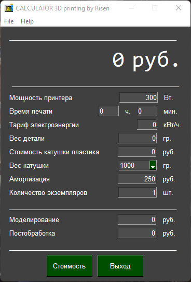Screen dimensions: 191x282
Task: Click the Вт. unit text
Action: pyautogui.click(x=169, y=97)
